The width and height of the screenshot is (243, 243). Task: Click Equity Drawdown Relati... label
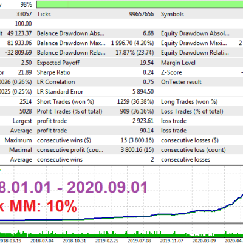tap(195, 53)
